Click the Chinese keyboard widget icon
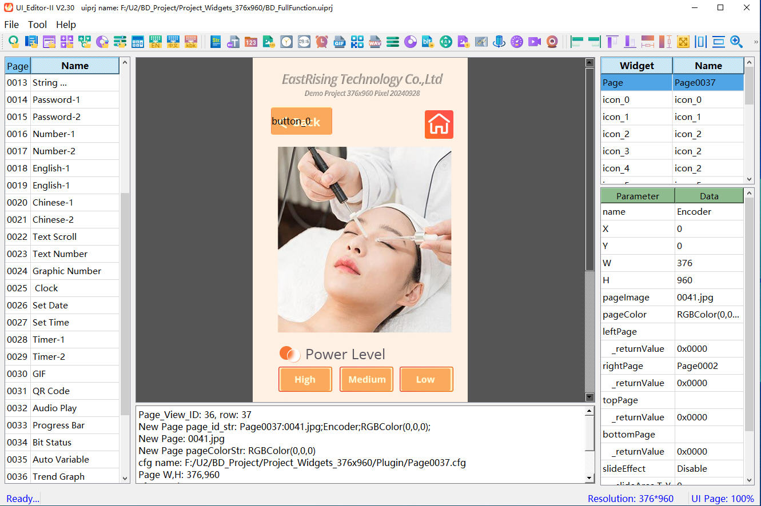This screenshot has width=761, height=506. (x=173, y=42)
